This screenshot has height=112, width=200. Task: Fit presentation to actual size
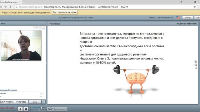(x=196, y=68)
